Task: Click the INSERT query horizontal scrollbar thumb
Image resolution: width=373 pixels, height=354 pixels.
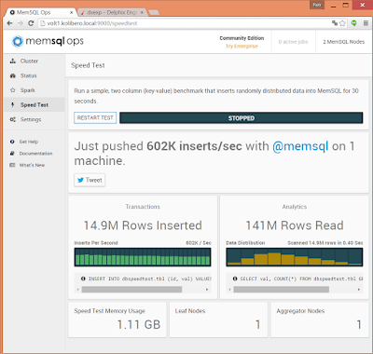Action: click(x=131, y=290)
